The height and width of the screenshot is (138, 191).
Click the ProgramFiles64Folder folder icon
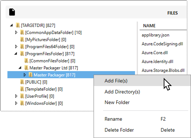tap(22, 47)
